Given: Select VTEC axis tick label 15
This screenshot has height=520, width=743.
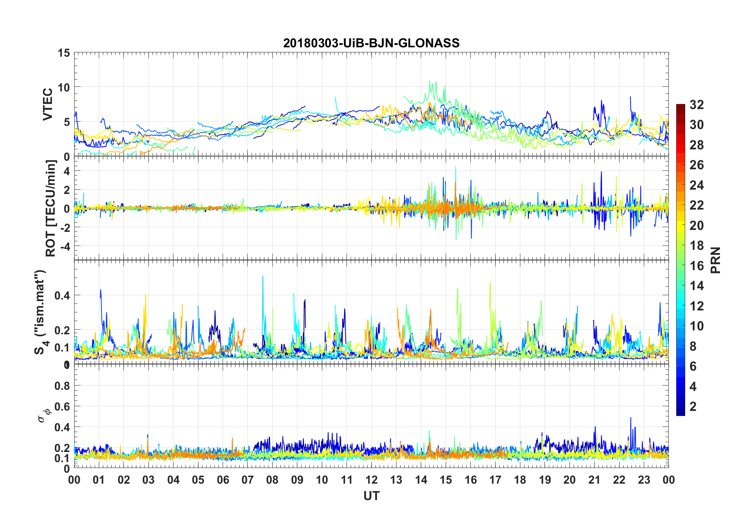Looking at the screenshot, I should (64, 53).
